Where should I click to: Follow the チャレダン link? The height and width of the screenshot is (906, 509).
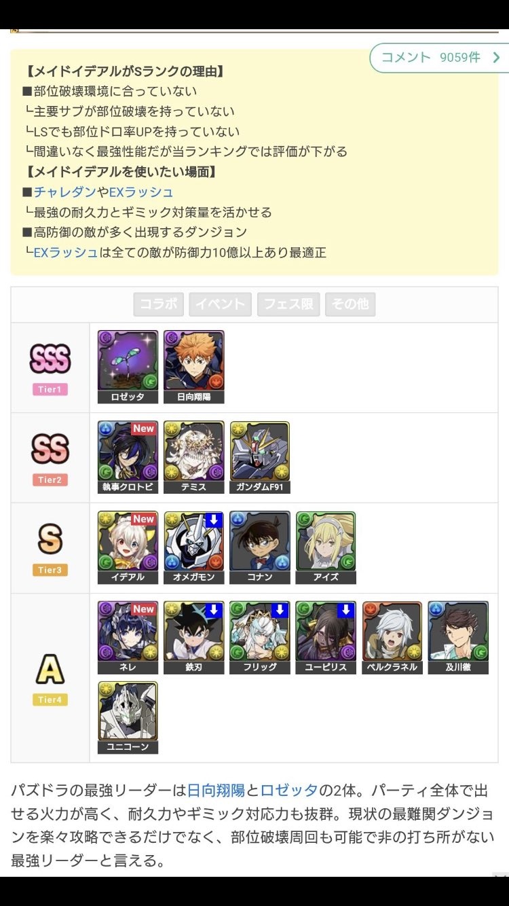tap(65, 192)
